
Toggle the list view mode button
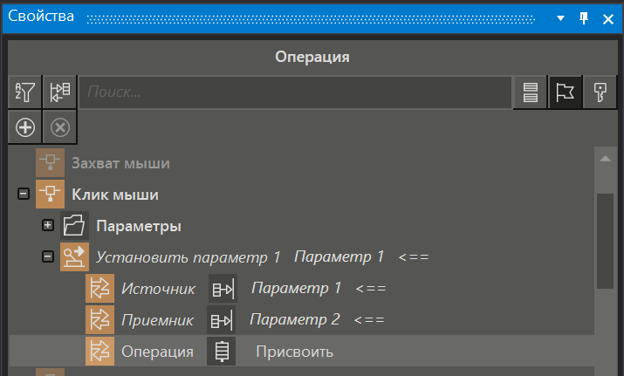pyautogui.click(x=530, y=92)
